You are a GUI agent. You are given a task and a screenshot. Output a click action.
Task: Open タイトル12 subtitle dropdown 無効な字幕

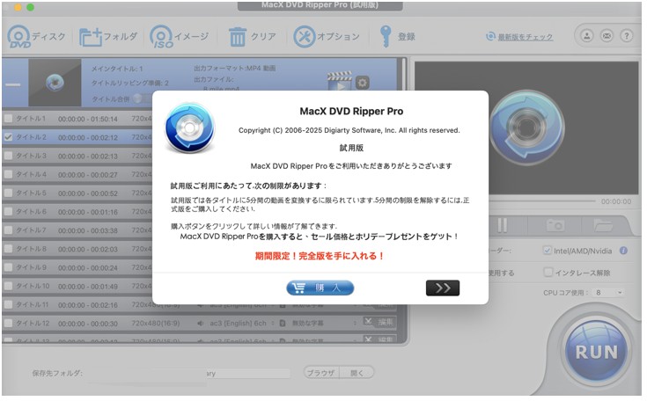(324, 324)
